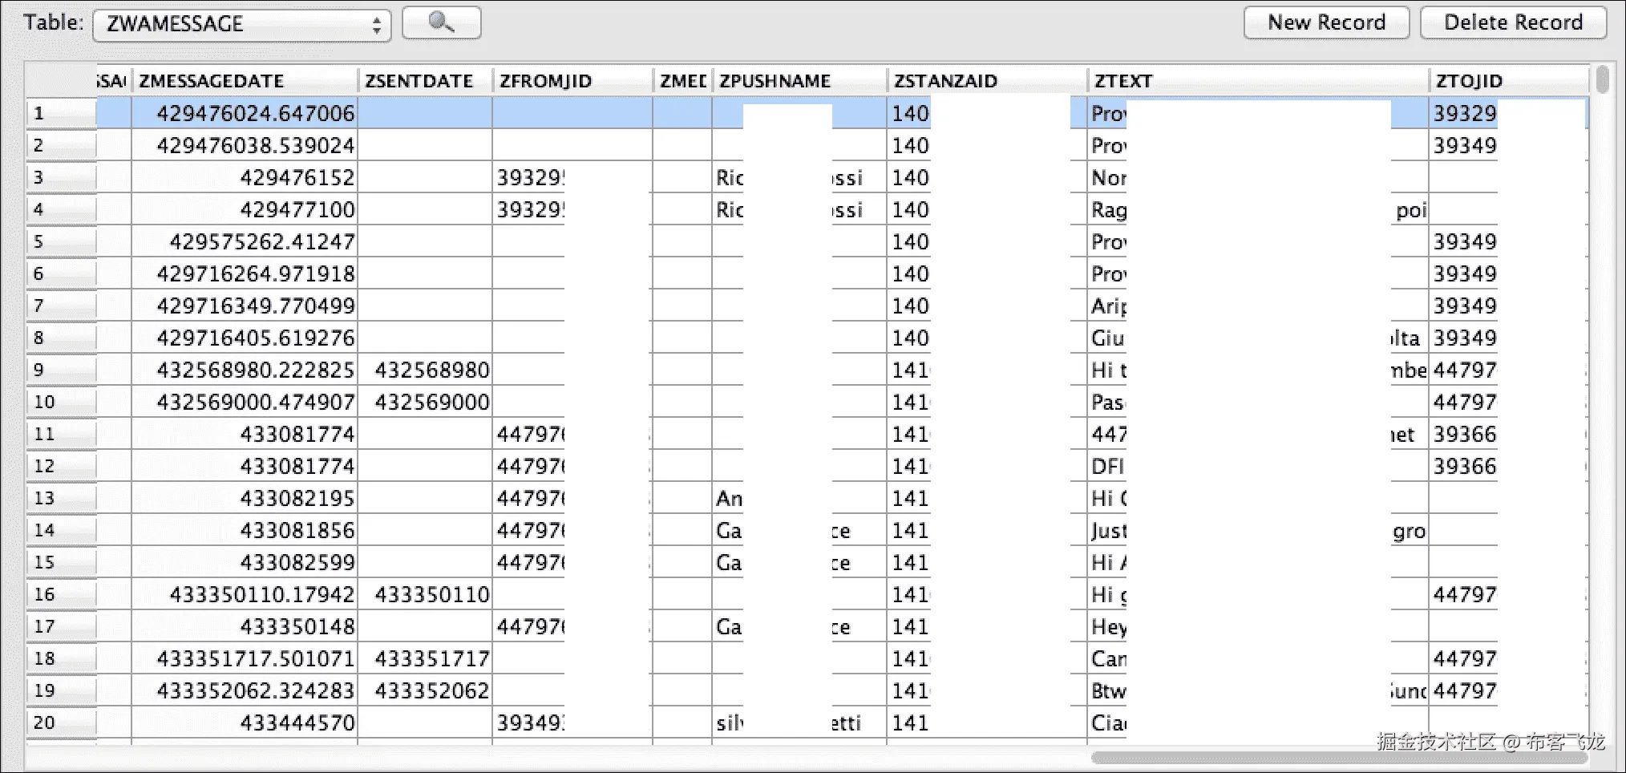Select the message date cell 429477100
This screenshot has width=1626, height=773.
pyautogui.click(x=245, y=209)
